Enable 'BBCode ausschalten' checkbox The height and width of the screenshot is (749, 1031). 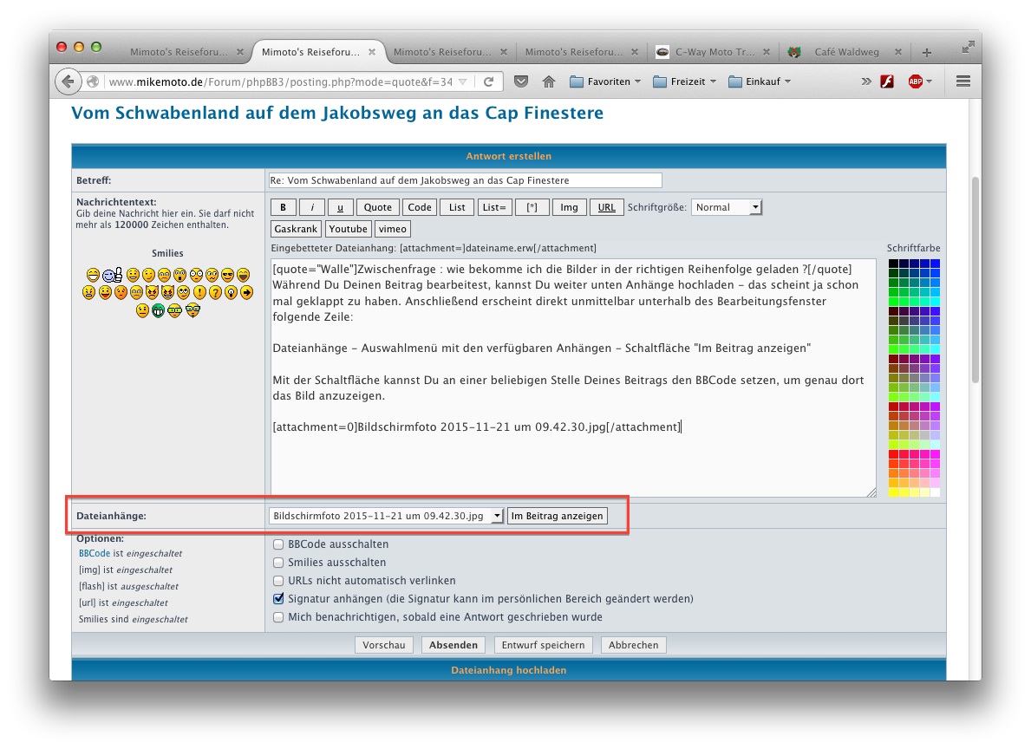coord(278,544)
